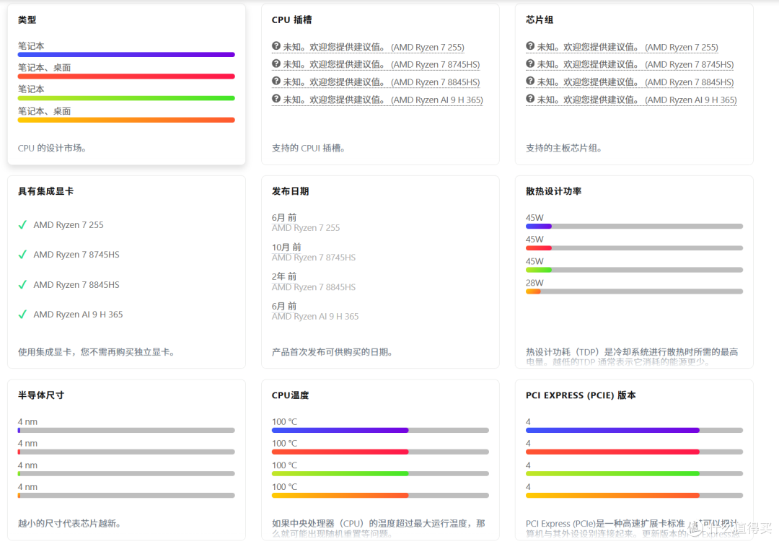Screen dimensions: 779x544
Task: Click the description '产品首次发布可供购买的日期。'
Action: (x=333, y=352)
